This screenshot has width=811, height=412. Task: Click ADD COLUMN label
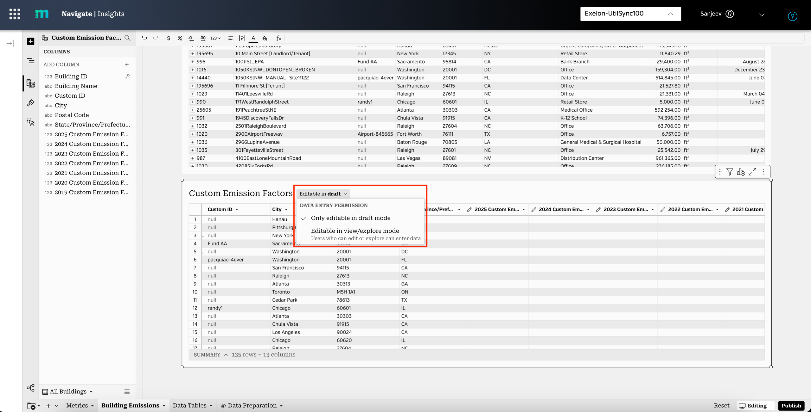(x=61, y=65)
